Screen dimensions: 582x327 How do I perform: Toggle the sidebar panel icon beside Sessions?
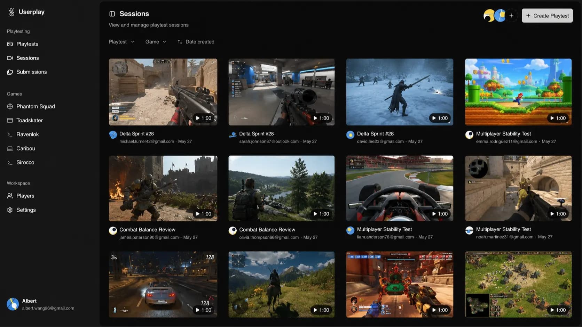point(112,14)
